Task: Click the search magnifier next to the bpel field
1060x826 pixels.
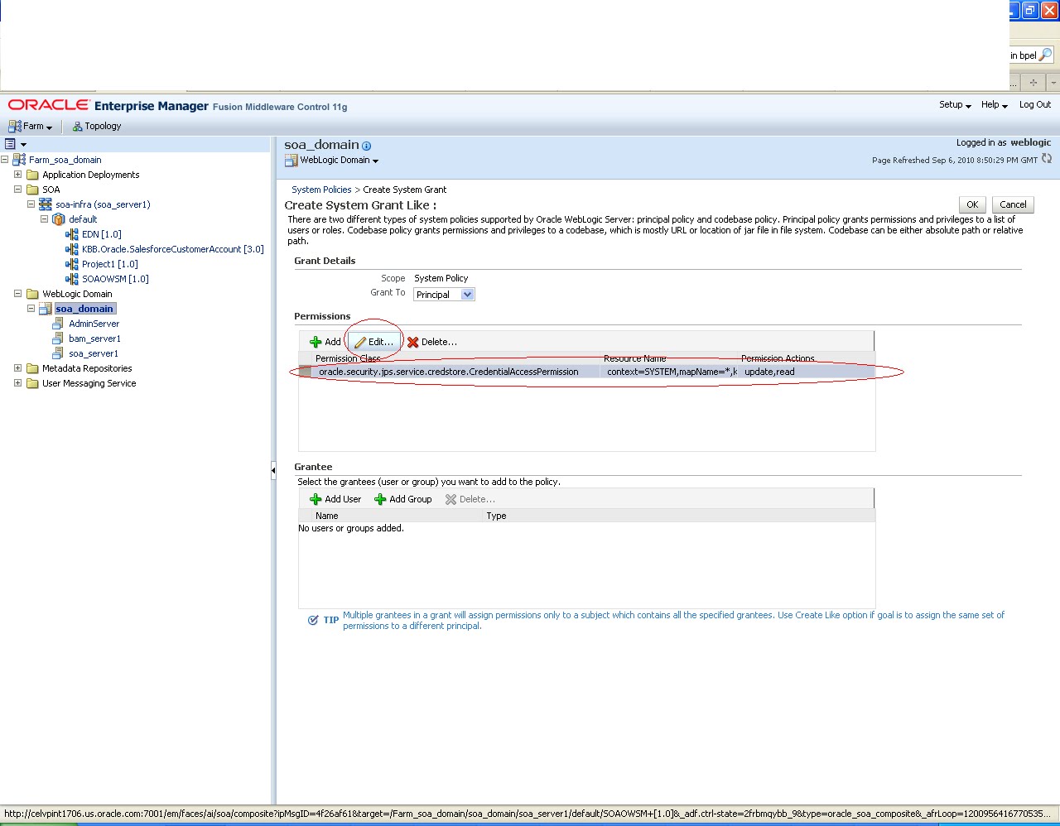Action: click(x=1046, y=55)
